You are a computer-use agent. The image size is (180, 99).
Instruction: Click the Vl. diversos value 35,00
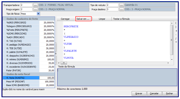point(47,63)
